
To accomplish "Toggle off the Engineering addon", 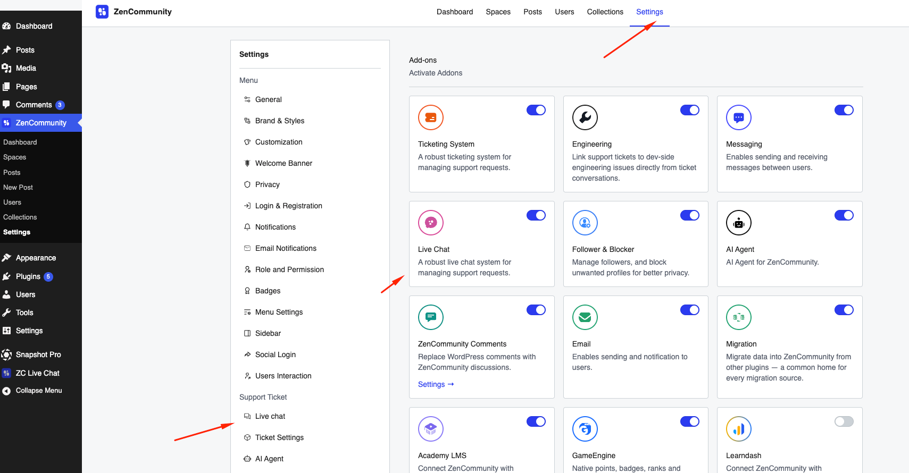I will pyautogui.click(x=690, y=110).
